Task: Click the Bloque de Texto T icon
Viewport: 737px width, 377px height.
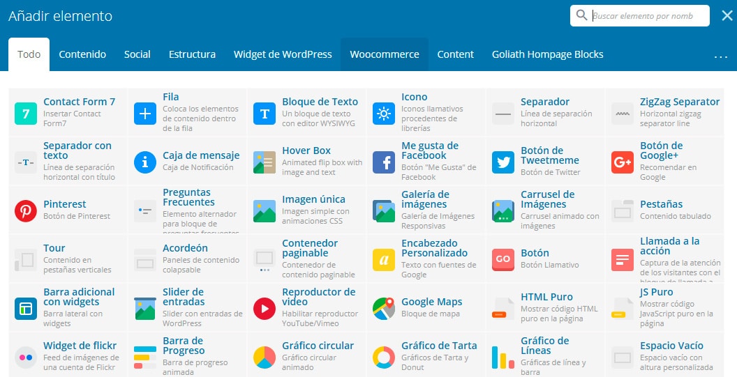Action: [265, 114]
